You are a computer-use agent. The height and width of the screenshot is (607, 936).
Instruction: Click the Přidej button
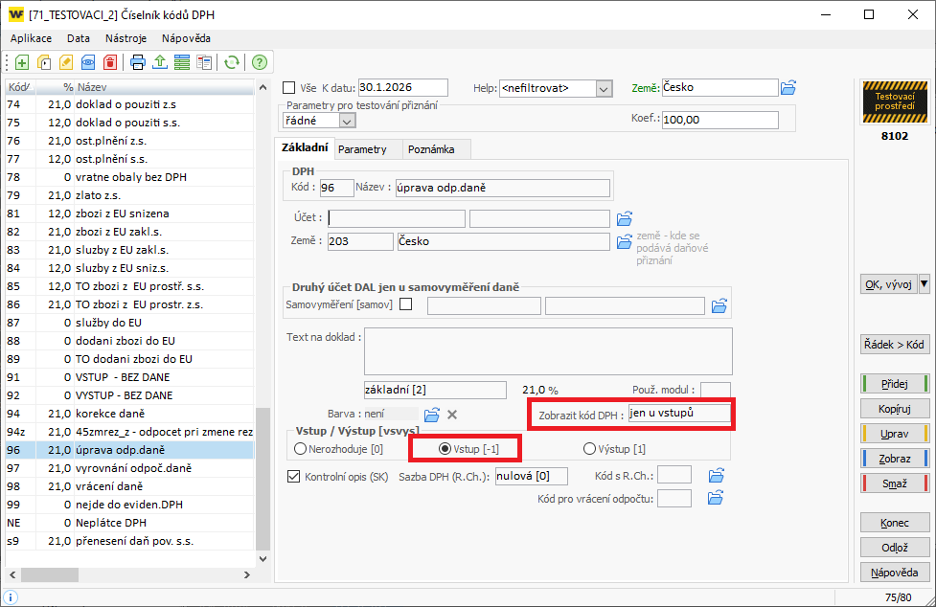pos(895,384)
